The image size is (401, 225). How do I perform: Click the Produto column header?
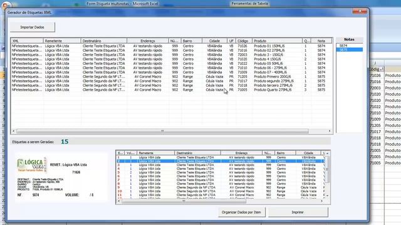coord(277,41)
